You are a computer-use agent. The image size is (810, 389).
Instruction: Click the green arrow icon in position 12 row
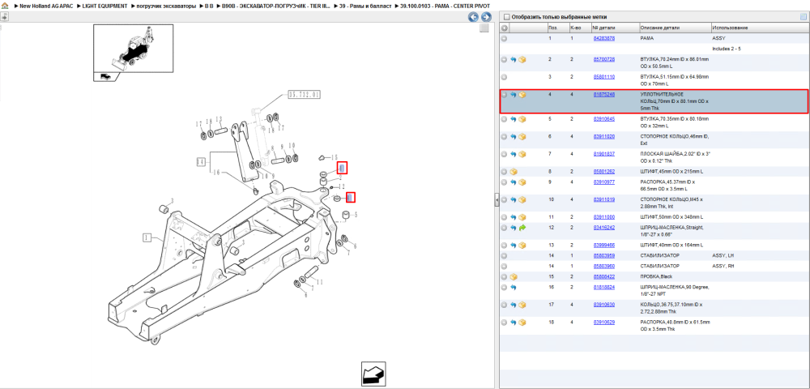click(522, 227)
